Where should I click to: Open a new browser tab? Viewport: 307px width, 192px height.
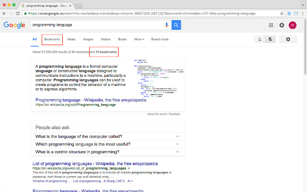pos(79,6)
